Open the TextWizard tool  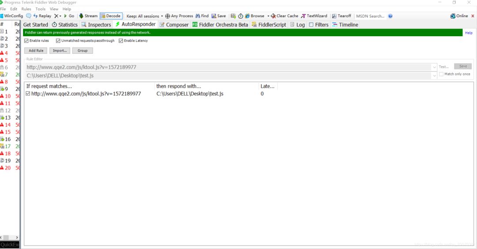[x=303, y=16]
